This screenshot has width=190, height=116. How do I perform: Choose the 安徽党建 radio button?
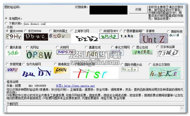point(7,64)
